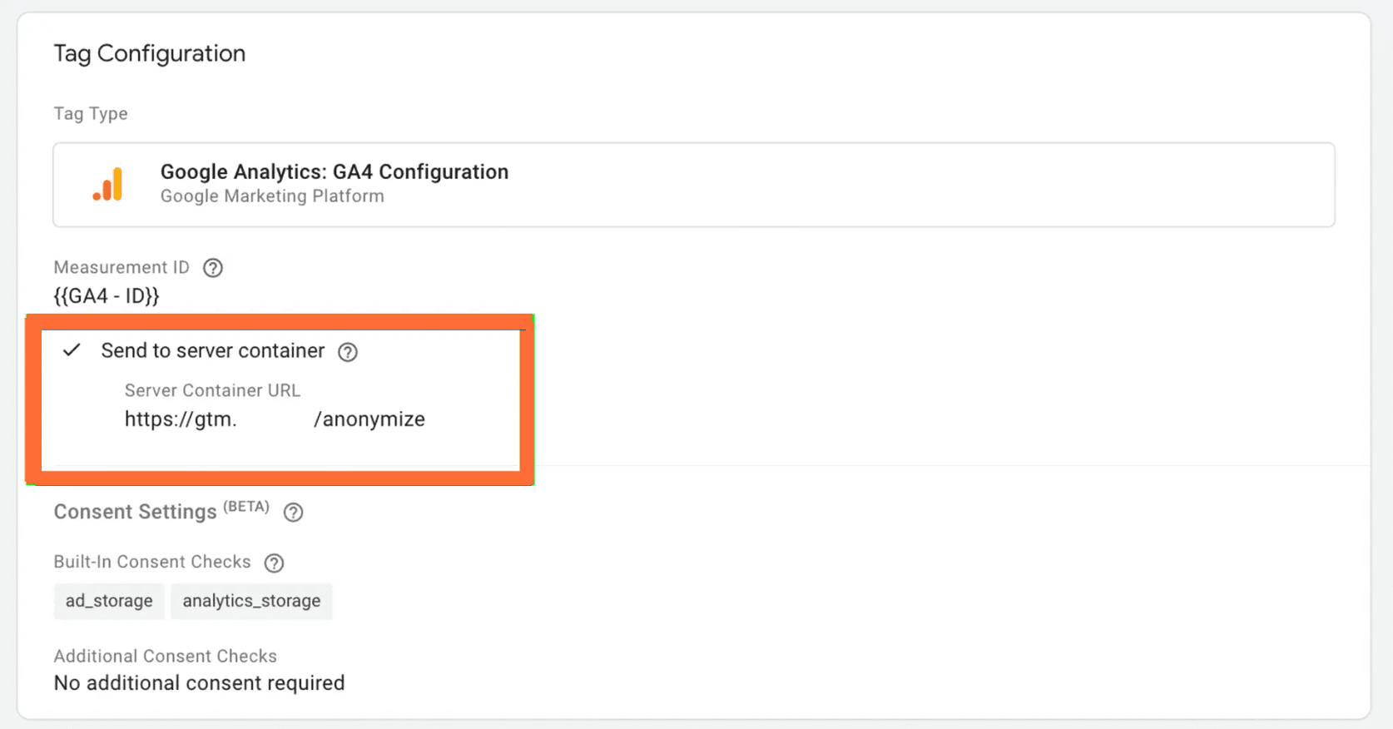The image size is (1393, 729).
Task: Toggle the Send to server container checkmark
Action: [72, 350]
